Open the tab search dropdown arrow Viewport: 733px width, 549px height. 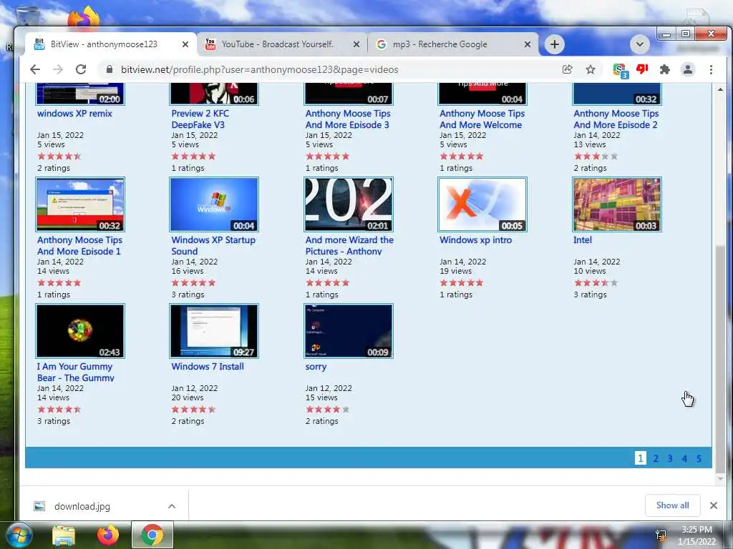point(639,44)
